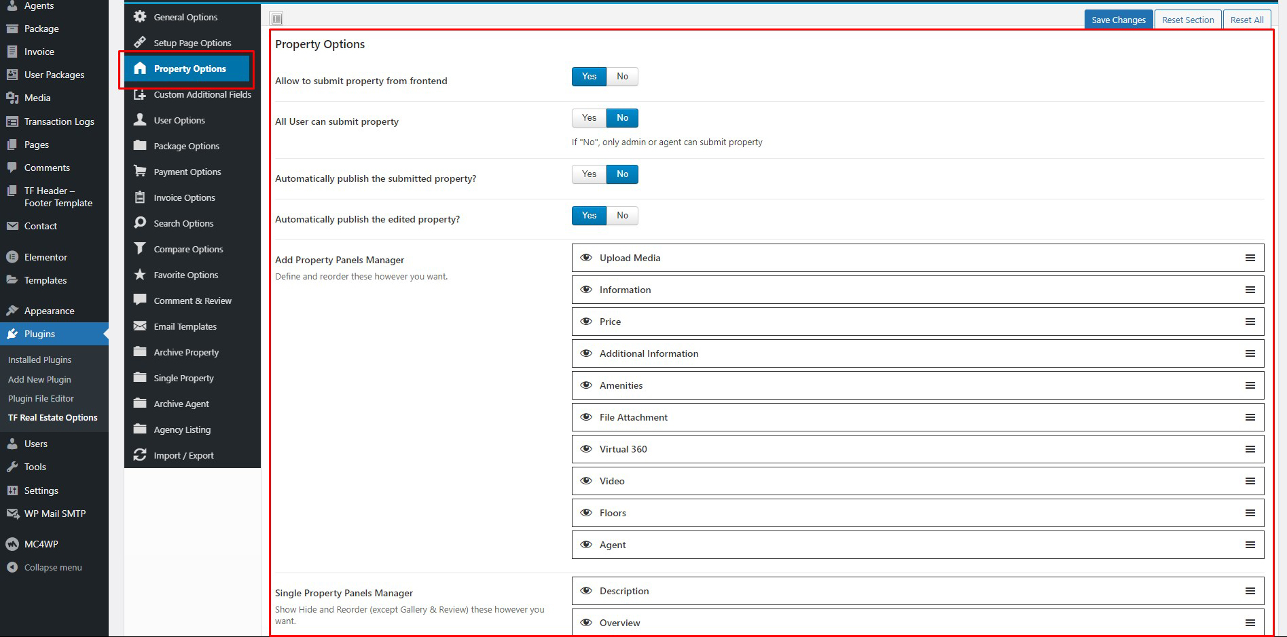The width and height of the screenshot is (1287, 637).
Task: Open User Packages in the WordPress sidebar
Action: click(x=54, y=75)
